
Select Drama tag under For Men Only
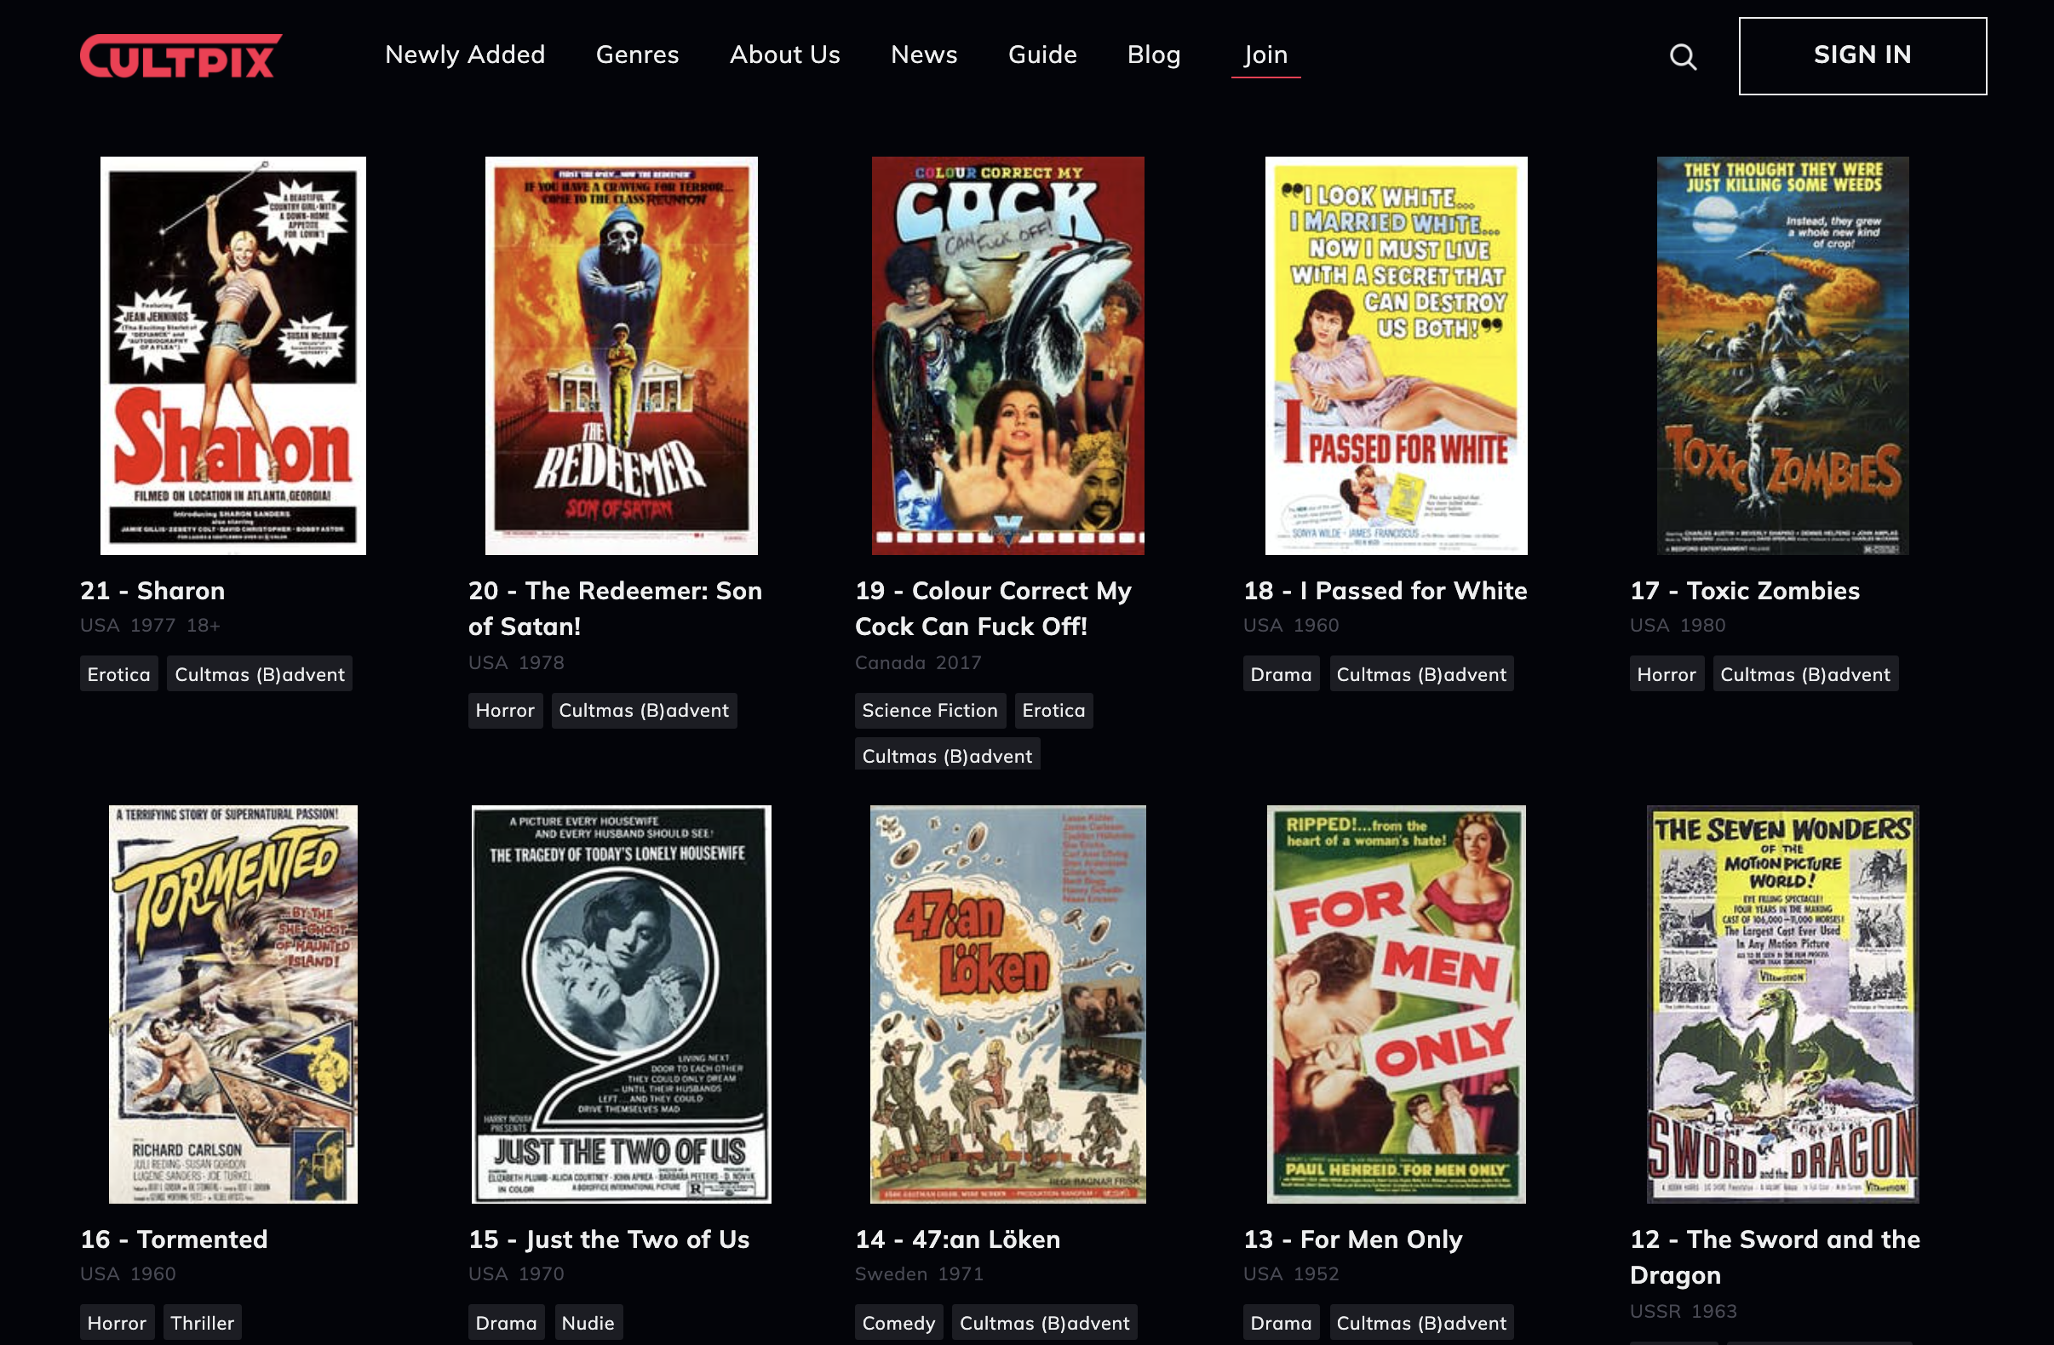pyautogui.click(x=1281, y=1323)
